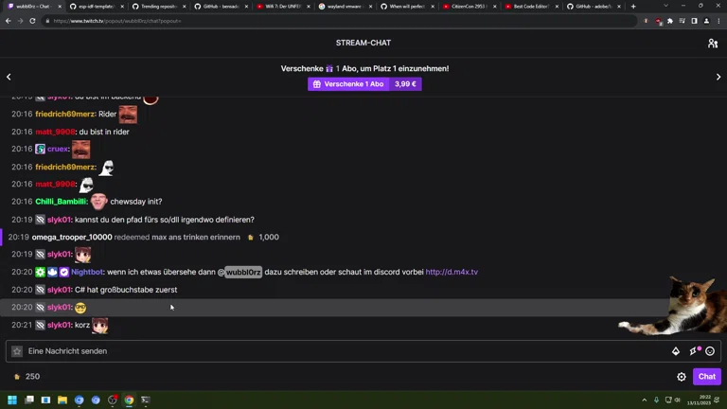This screenshot has width=727, height=409.
Task: Click cruex's purple badge icon
Action: (41, 149)
